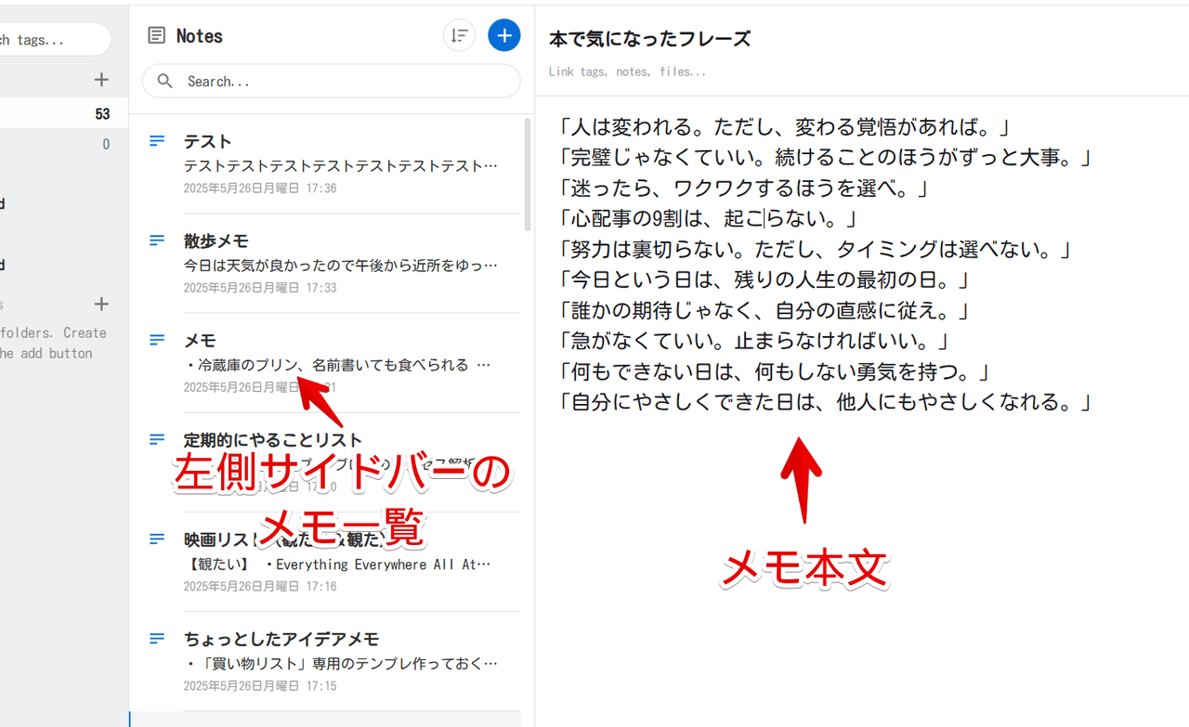
Task: Click the line 誰かの期待じゃなく in the editor
Action: pyautogui.click(x=765, y=310)
